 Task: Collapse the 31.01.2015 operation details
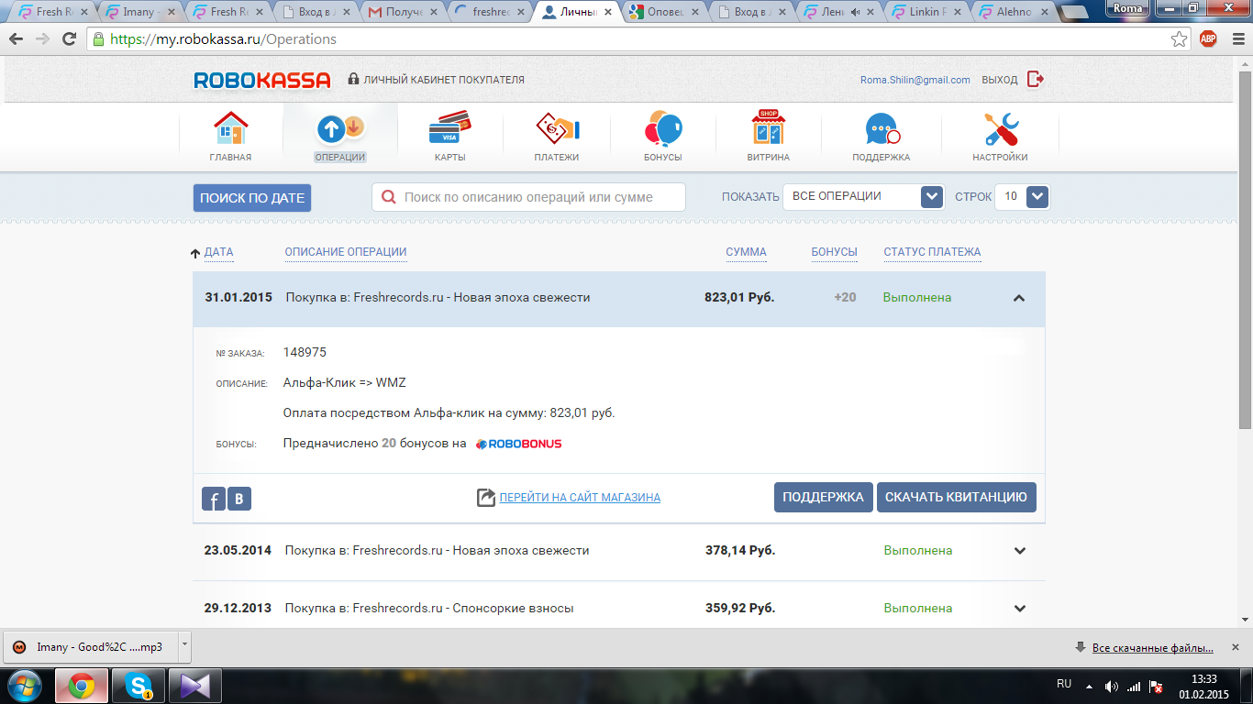1019,298
